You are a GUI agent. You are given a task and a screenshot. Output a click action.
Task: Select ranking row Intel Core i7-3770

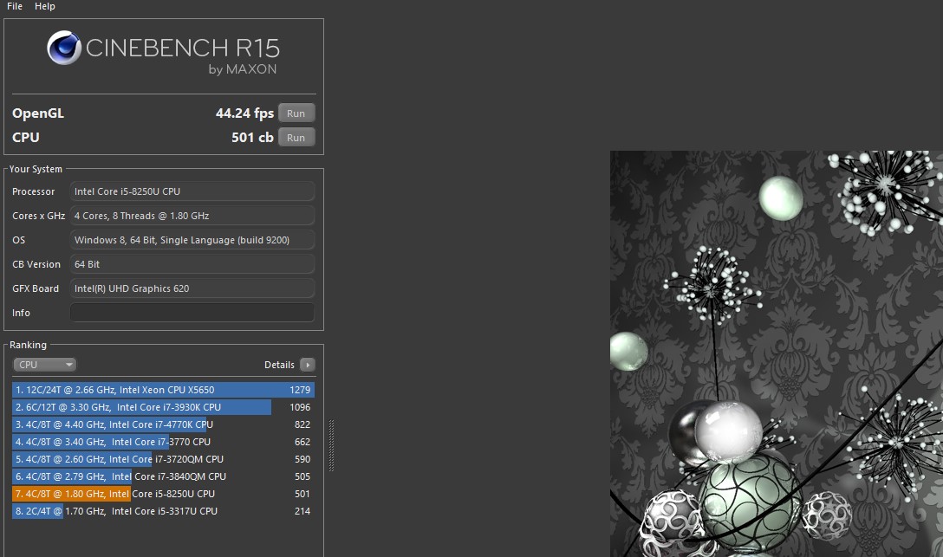coord(163,442)
